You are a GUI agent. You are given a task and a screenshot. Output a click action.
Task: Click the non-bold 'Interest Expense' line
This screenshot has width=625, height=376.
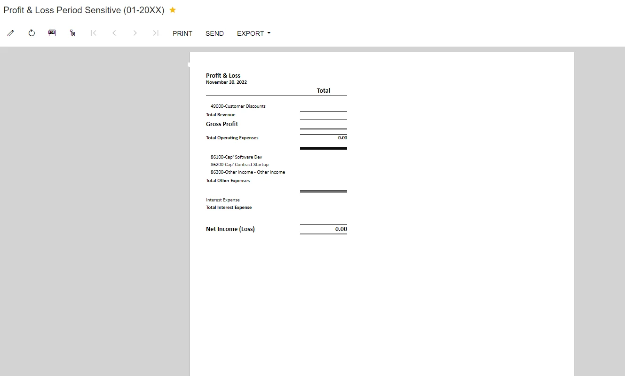(223, 200)
